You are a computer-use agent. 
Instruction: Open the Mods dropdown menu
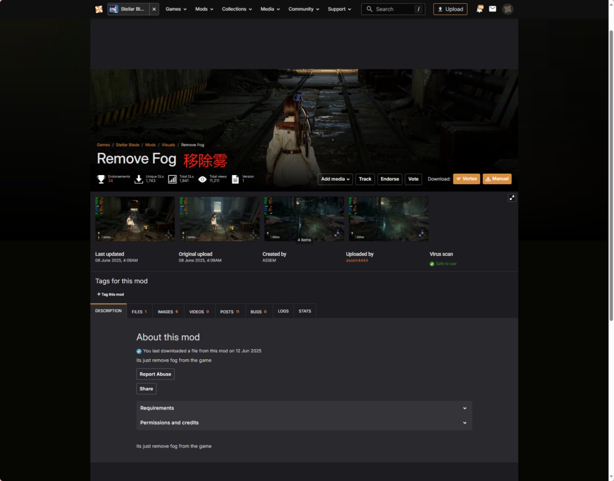coord(204,9)
